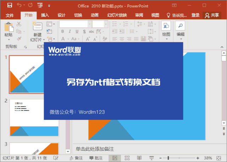
Task: Click the Columns icon
Action: [x=132, y=31]
